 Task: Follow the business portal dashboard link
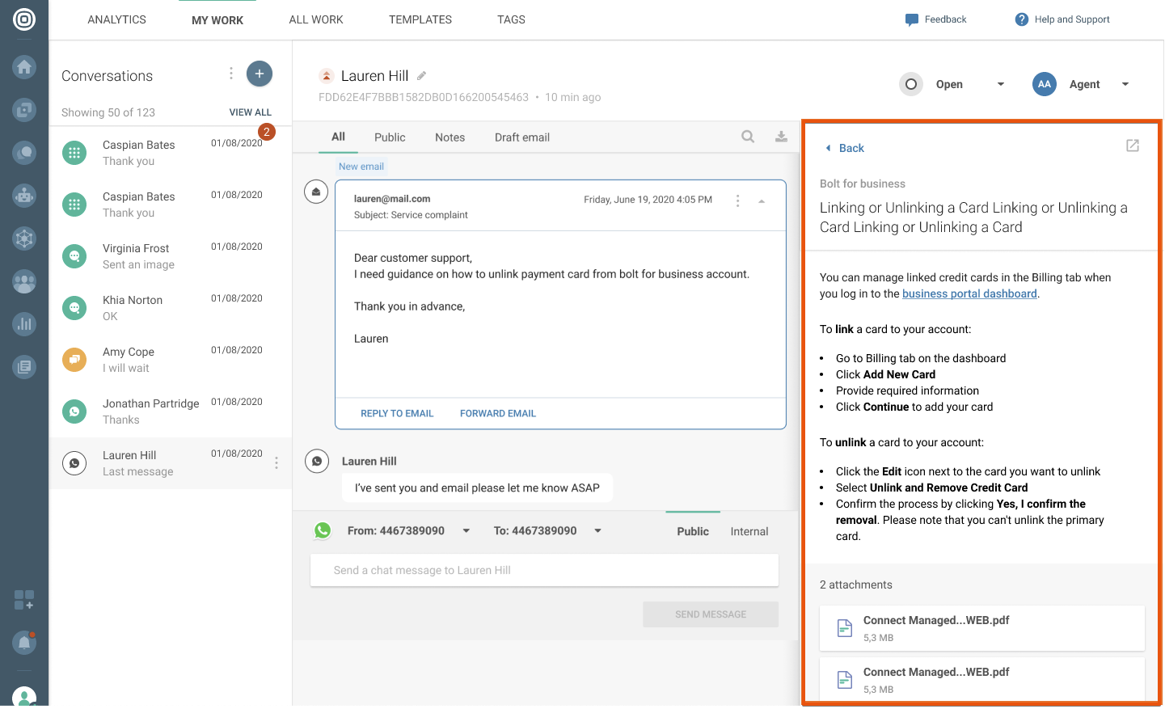[969, 293]
